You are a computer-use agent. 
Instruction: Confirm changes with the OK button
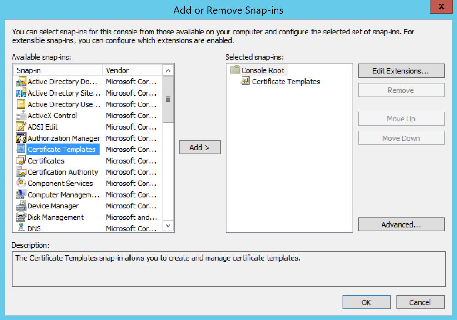[366, 302]
